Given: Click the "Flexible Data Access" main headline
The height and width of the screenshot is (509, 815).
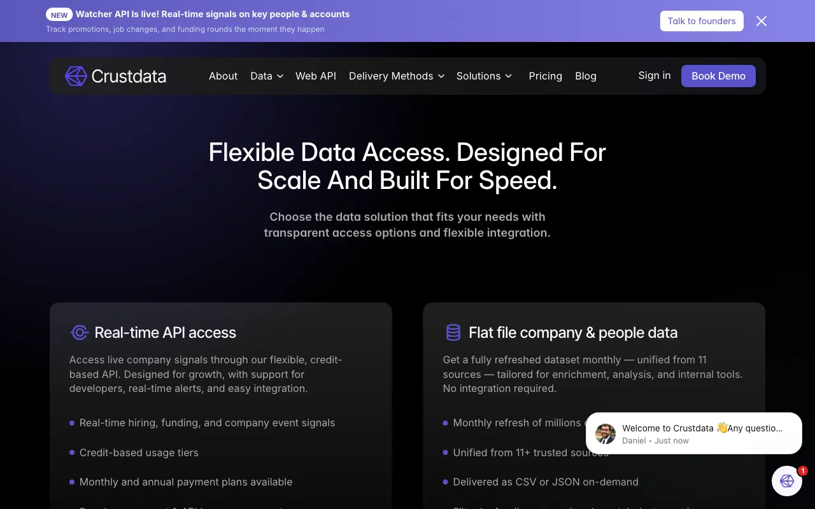Looking at the screenshot, I should pos(407,166).
